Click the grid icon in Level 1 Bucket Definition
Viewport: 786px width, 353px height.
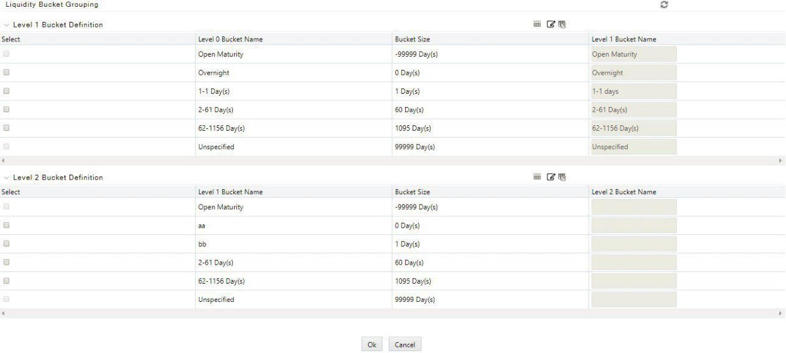[x=537, y=24]
